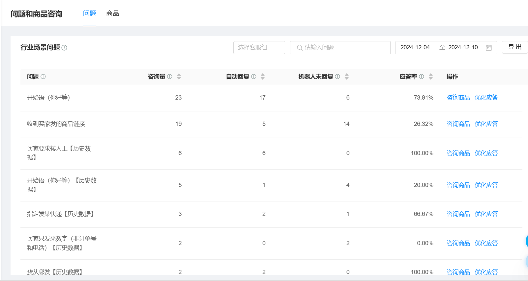Open 咨询商品 for 指定发某快递 row
The width and height of the screenshot is (528, 281).
458,214
